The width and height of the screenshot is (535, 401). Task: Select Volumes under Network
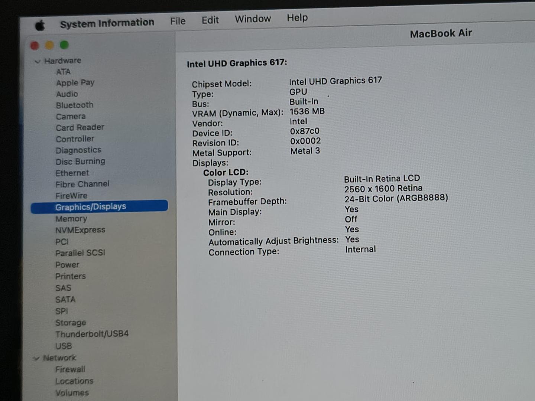tap(72, 392)
